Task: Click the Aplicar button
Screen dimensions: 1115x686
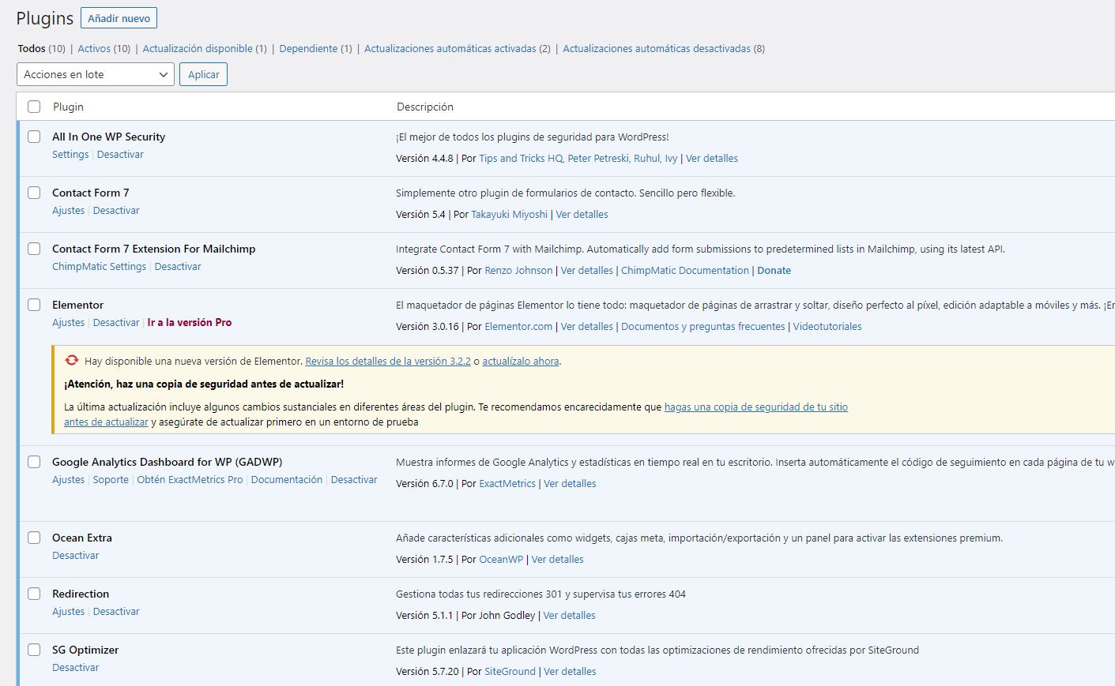Action: 203,74
